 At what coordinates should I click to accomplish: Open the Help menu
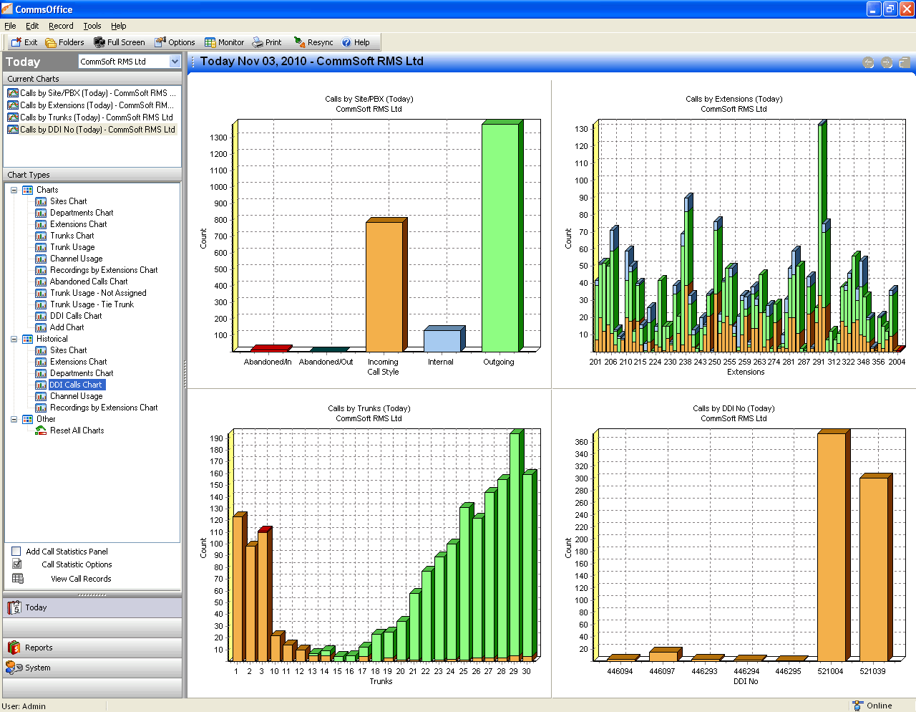tap(119, 26)
